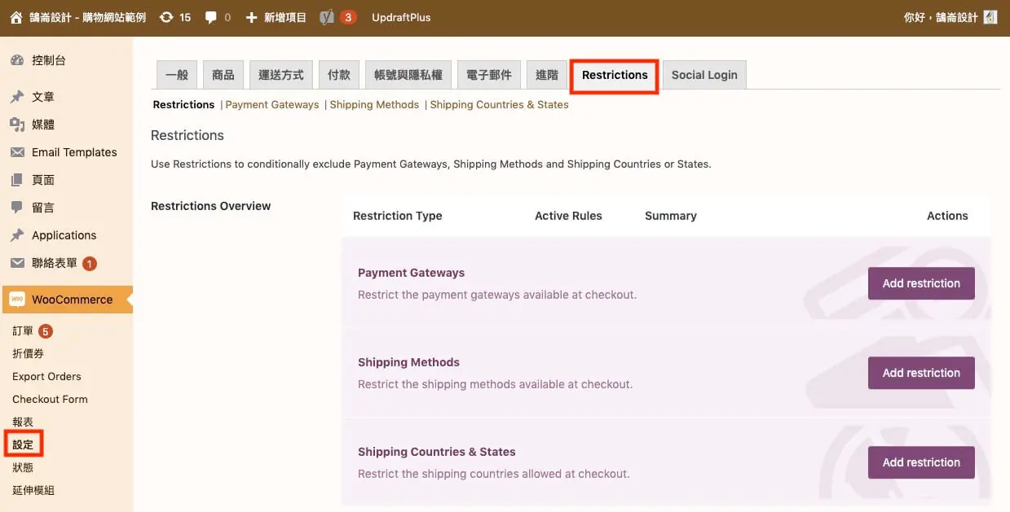Open 延伸模組 under WooCommerce
The height and width of the screenshot is (512, 1010).
click(33, 491)
